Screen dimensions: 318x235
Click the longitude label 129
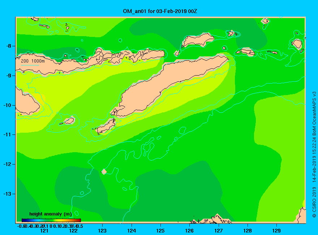pyautogui.click(x=276, y=231)
